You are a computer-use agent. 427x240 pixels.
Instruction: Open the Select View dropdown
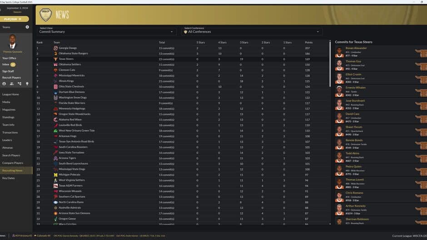pos(107,32)
